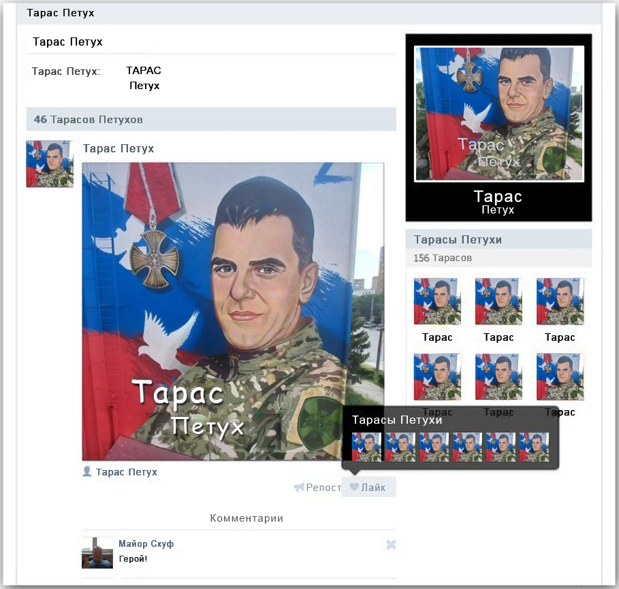The image size is (619, 589).
Task: Click the profile name heading below top bar
Action: [x=67, y=41]
